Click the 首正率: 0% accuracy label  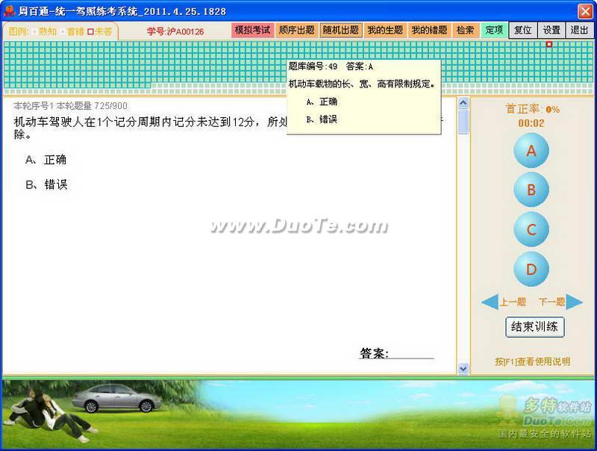(532, 109)
